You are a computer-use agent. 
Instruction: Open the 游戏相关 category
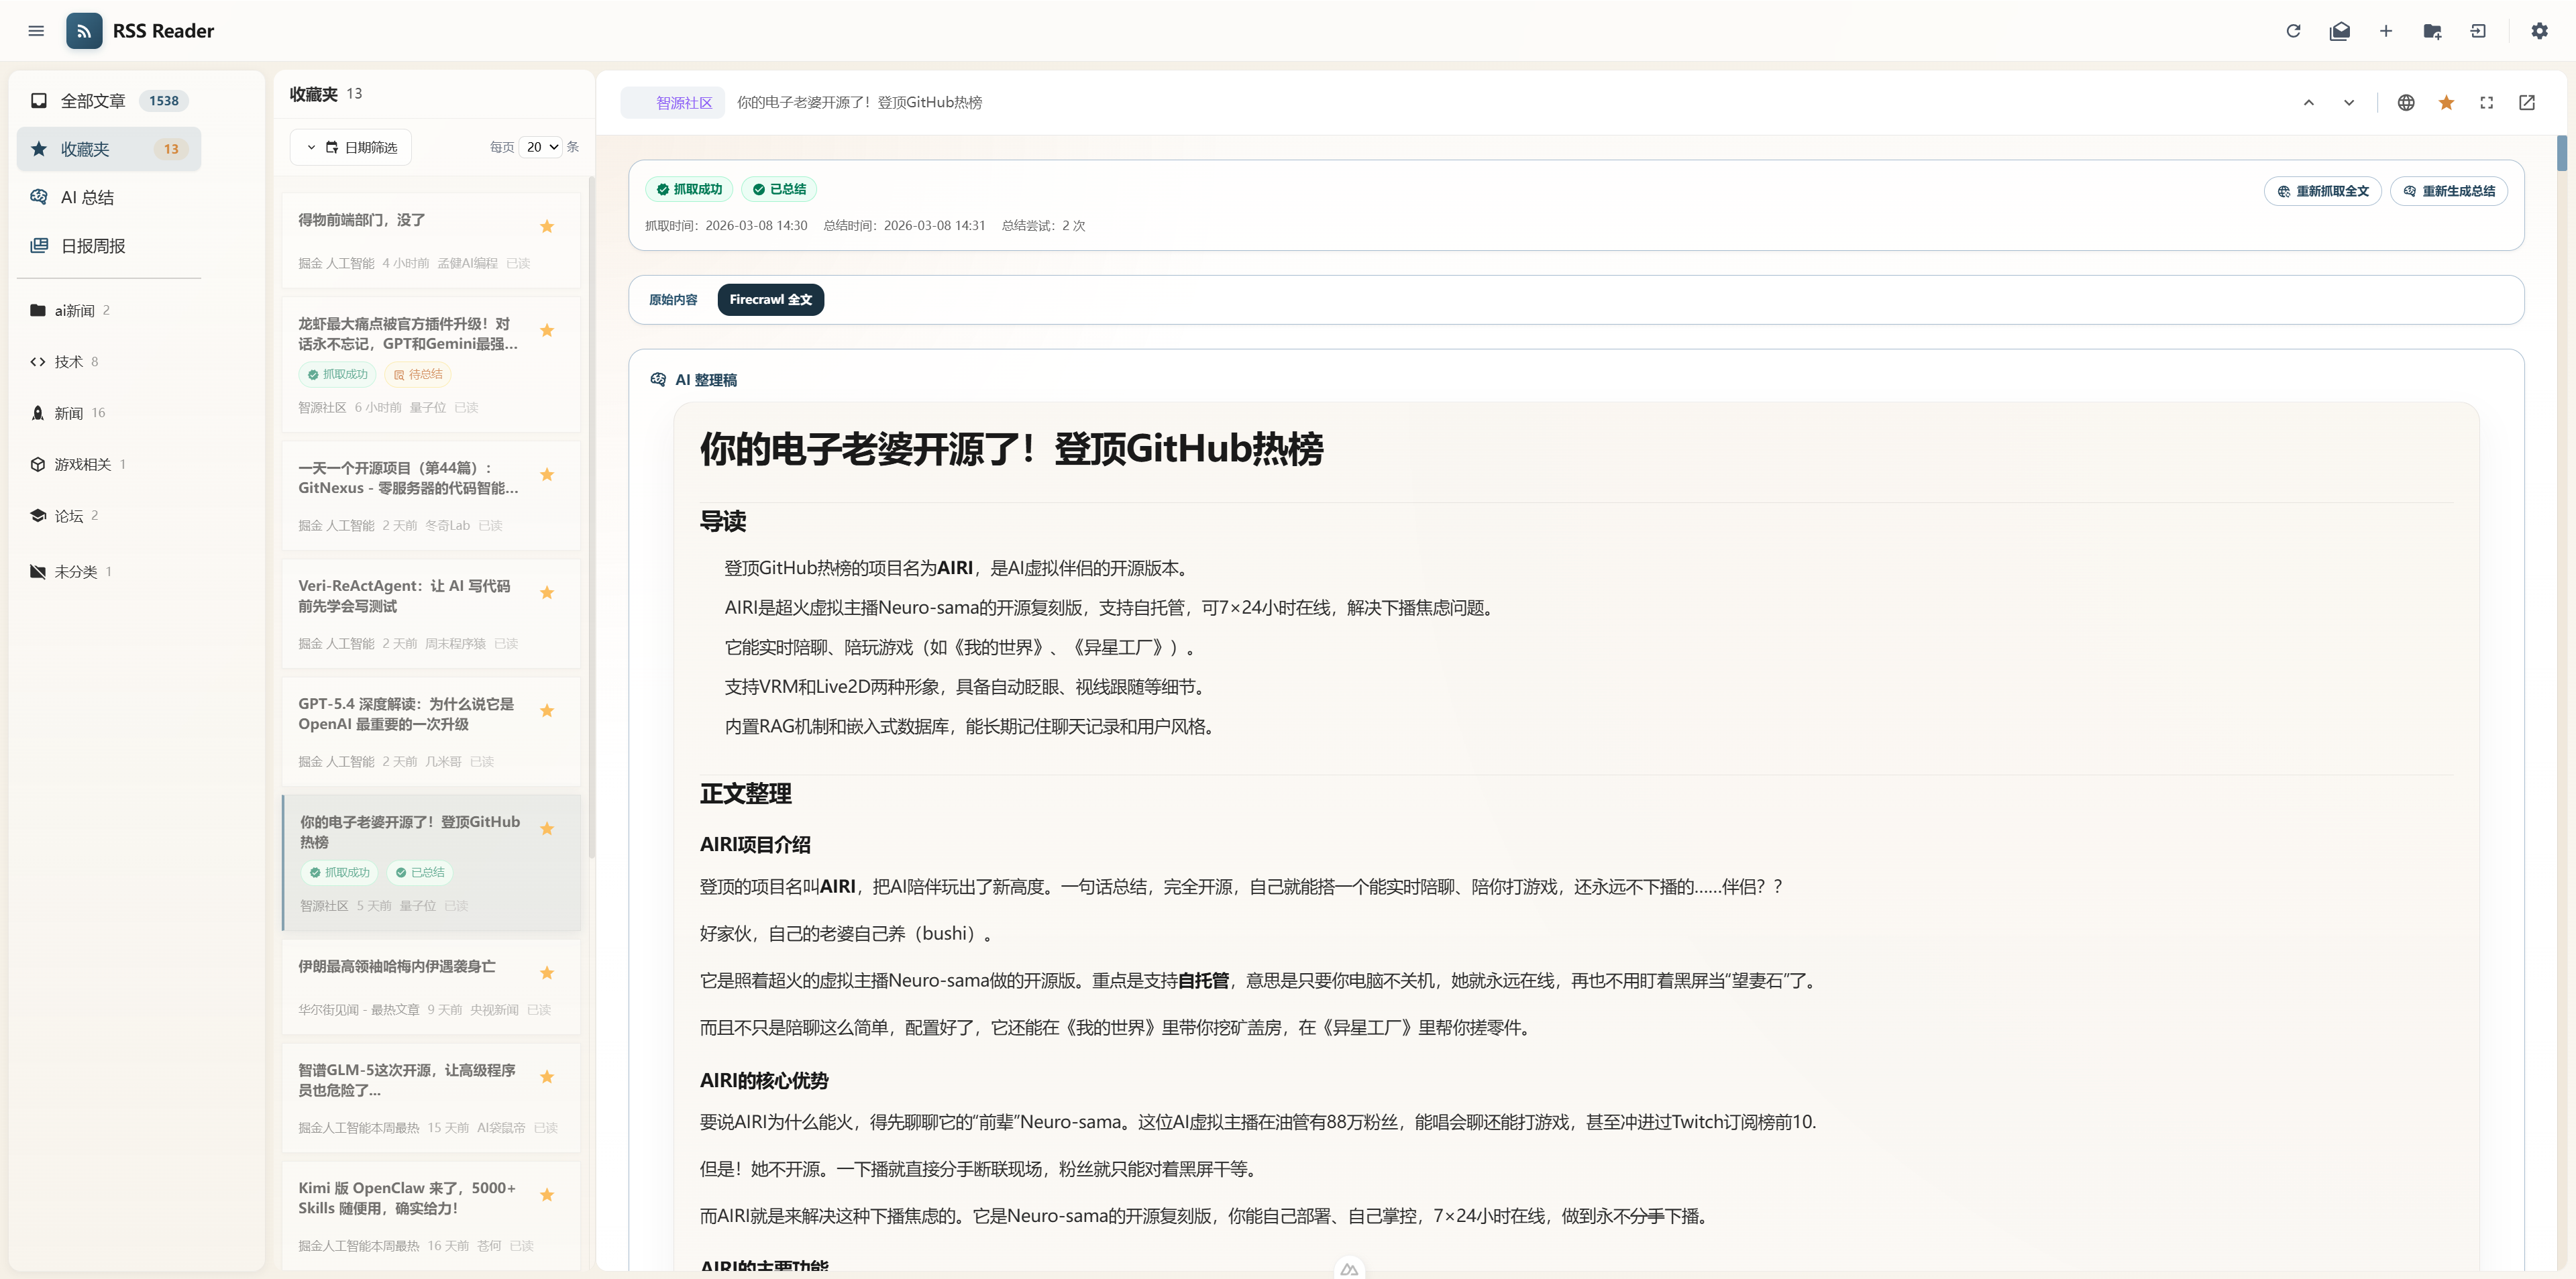click(x=109, y=464)
